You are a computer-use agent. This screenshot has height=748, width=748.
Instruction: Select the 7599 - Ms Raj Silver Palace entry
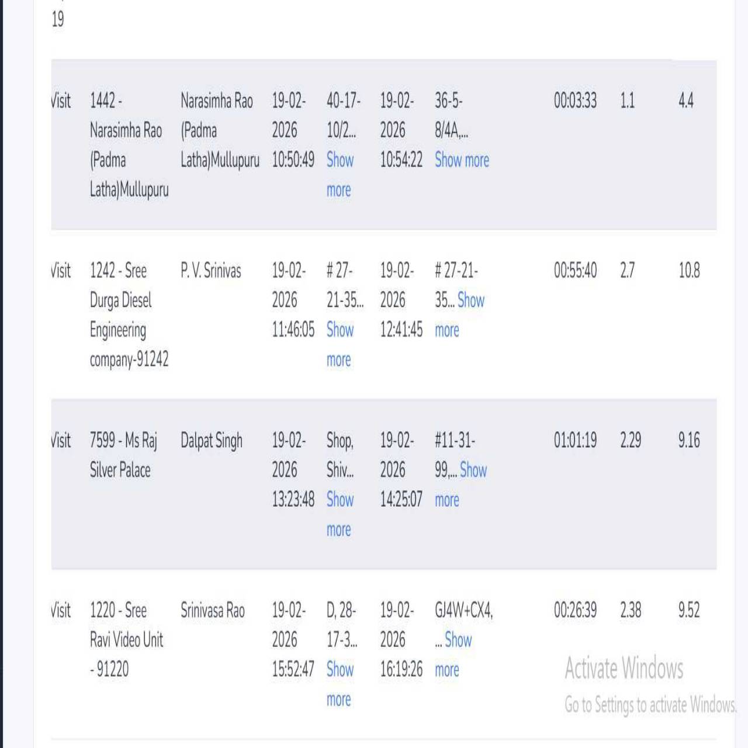[x=123, y=455]
